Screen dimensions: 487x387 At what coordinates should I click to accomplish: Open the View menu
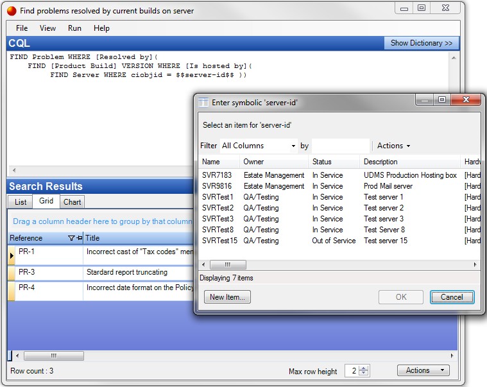pyautogui.click(x=47, y=28)
